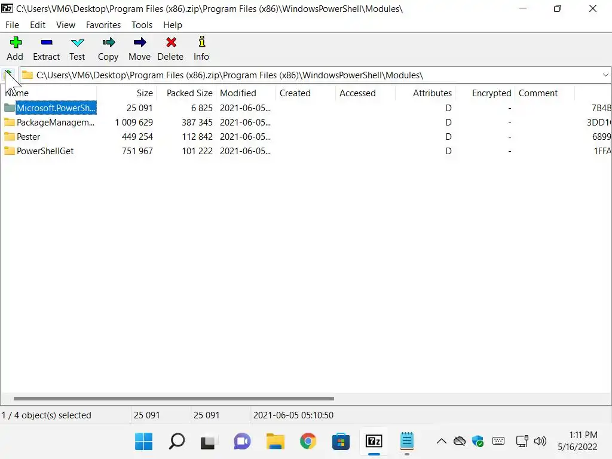Screen dimensions: 612x459
Task: Sort by Packed Size column header
Action: [x=186, y=93]
